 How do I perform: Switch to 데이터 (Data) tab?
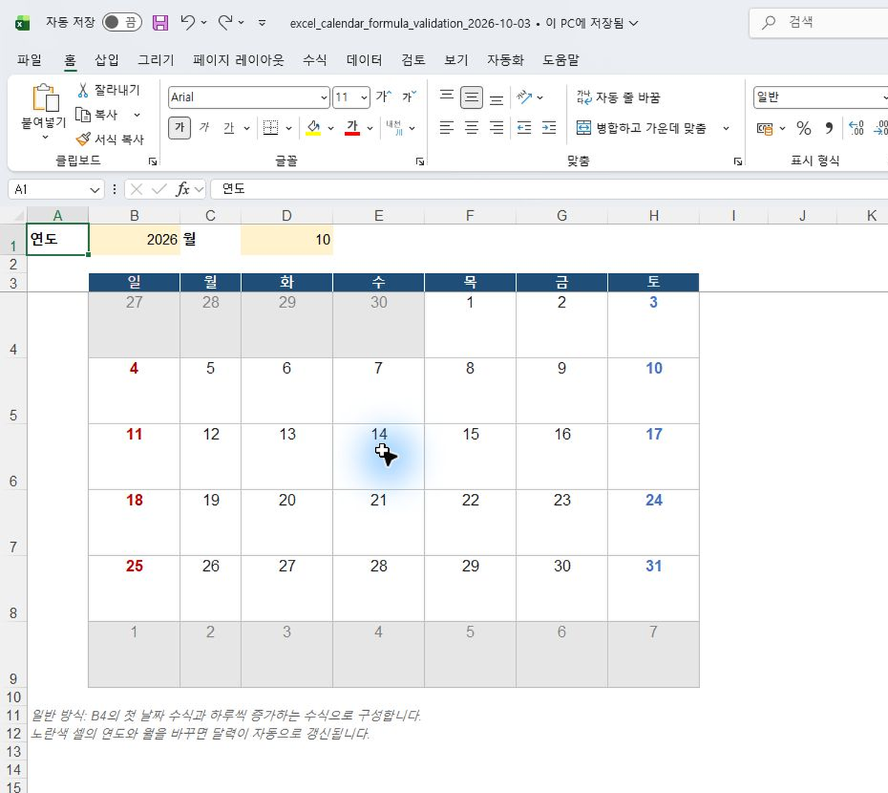364,60
